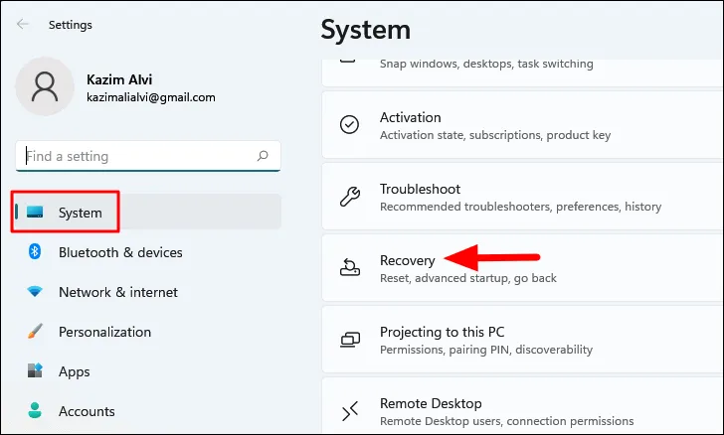Click the user profile avatar picture
724x435 pixels.
(45, 86)
